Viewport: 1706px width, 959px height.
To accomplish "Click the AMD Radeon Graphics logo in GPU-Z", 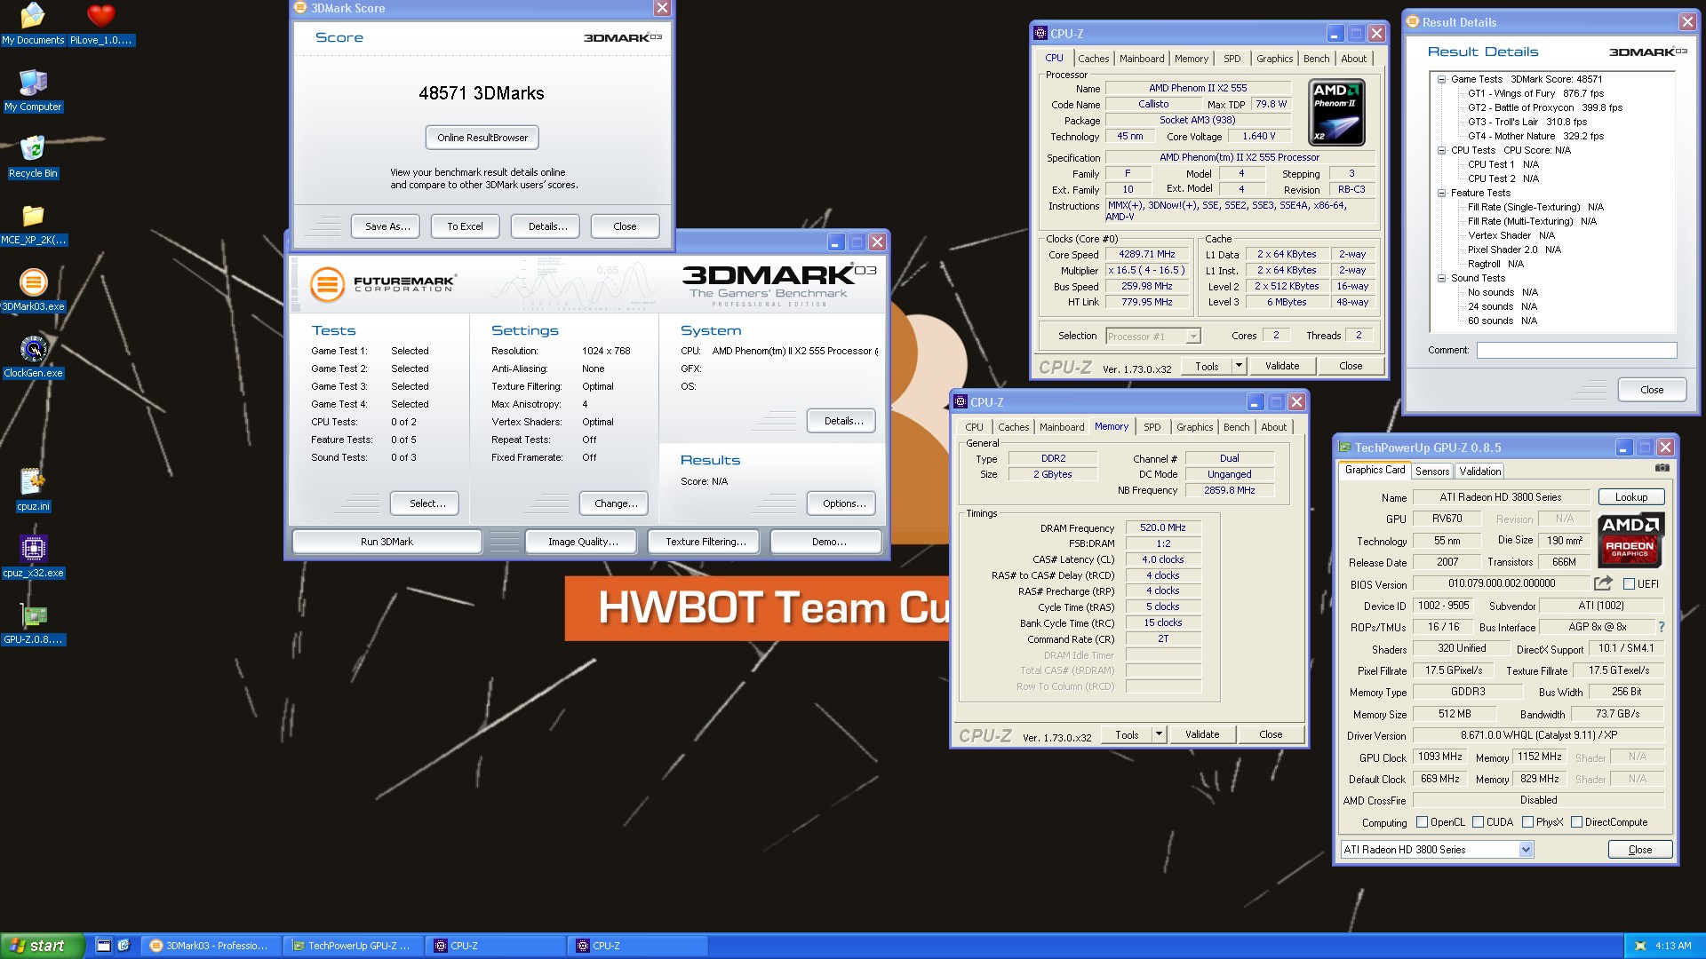I will 1630,539.
